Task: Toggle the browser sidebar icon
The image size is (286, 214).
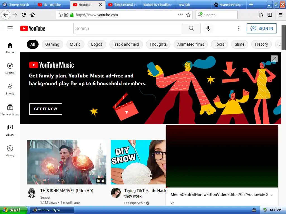Action: (x=270, y=15)
